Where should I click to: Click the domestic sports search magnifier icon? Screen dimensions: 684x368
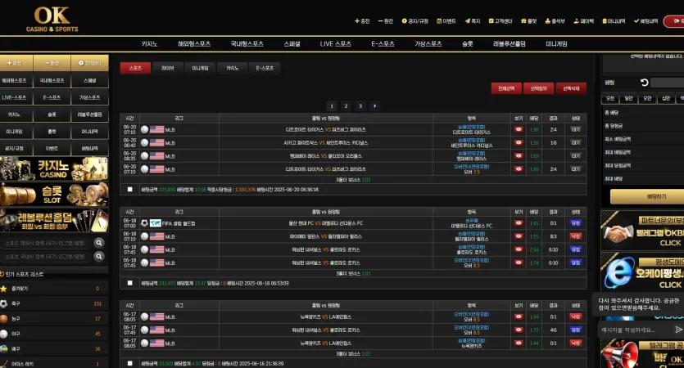coord(99,257)
